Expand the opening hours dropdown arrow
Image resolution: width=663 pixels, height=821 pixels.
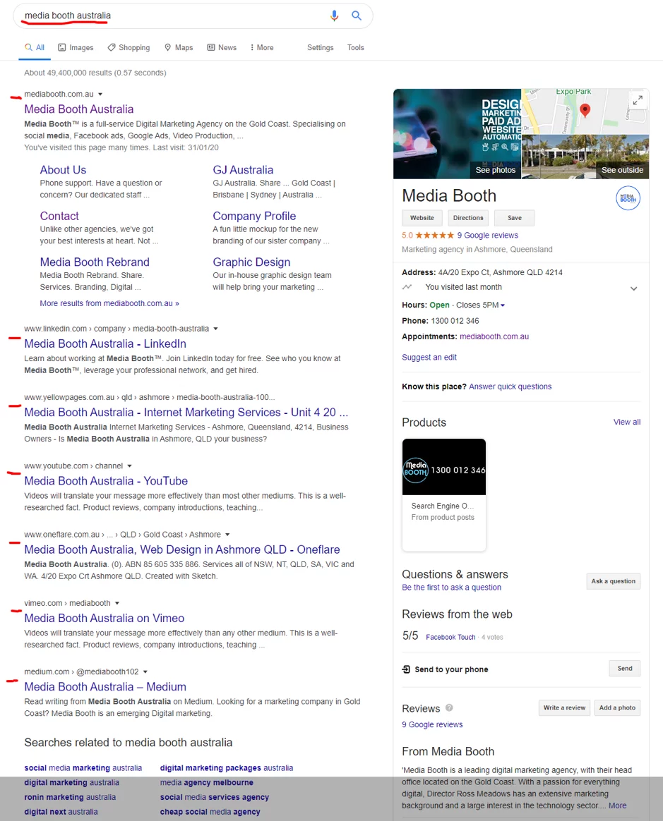tap(503, 305)
